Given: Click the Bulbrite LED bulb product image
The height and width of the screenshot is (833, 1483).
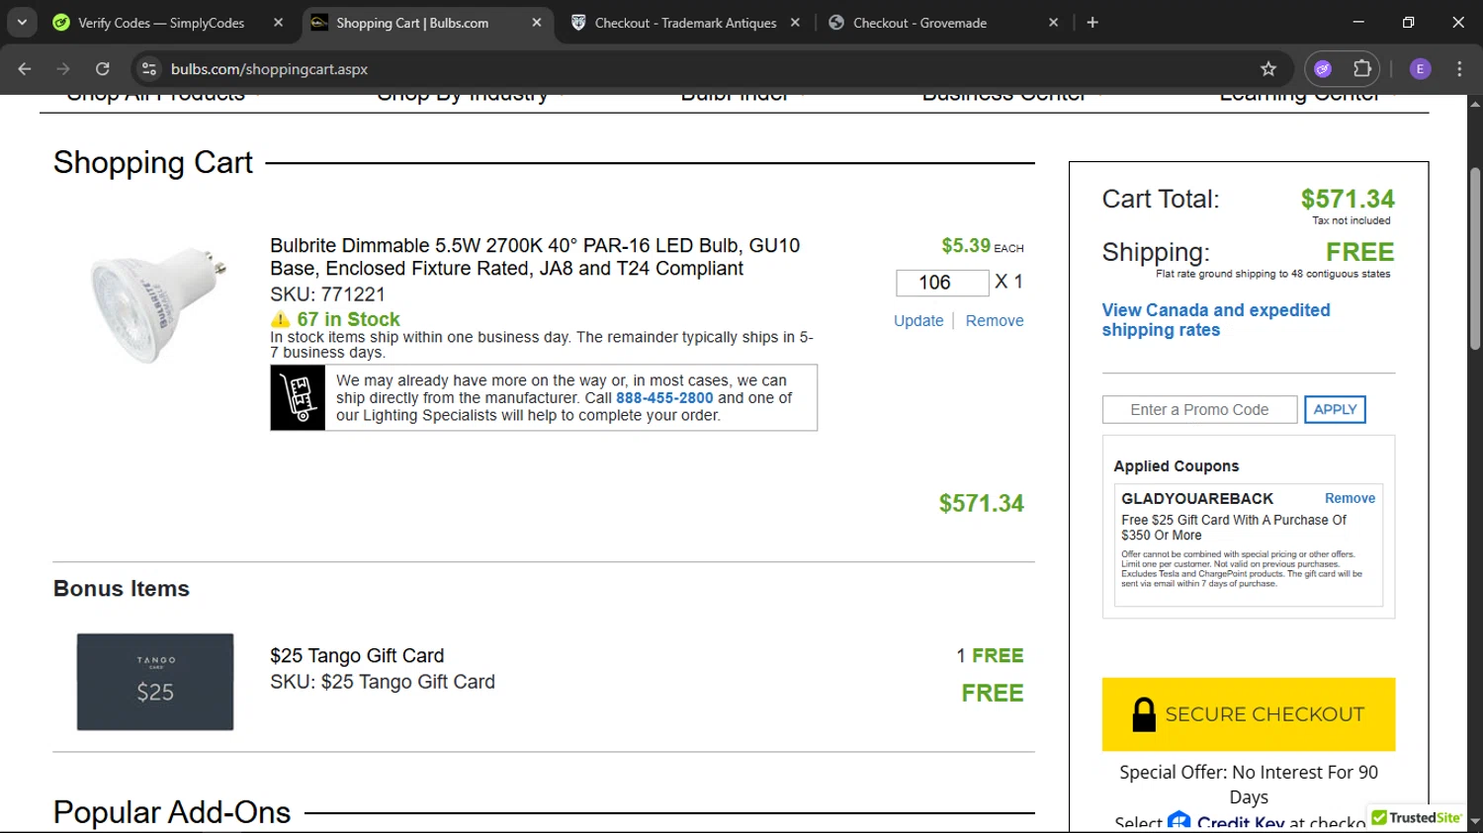Looking at the screenshot, I should point(158,304).
